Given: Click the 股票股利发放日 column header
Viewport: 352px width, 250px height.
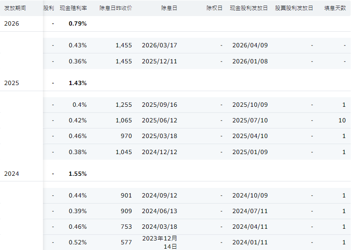Looking at the screenshot, I should tap(294, 8).
